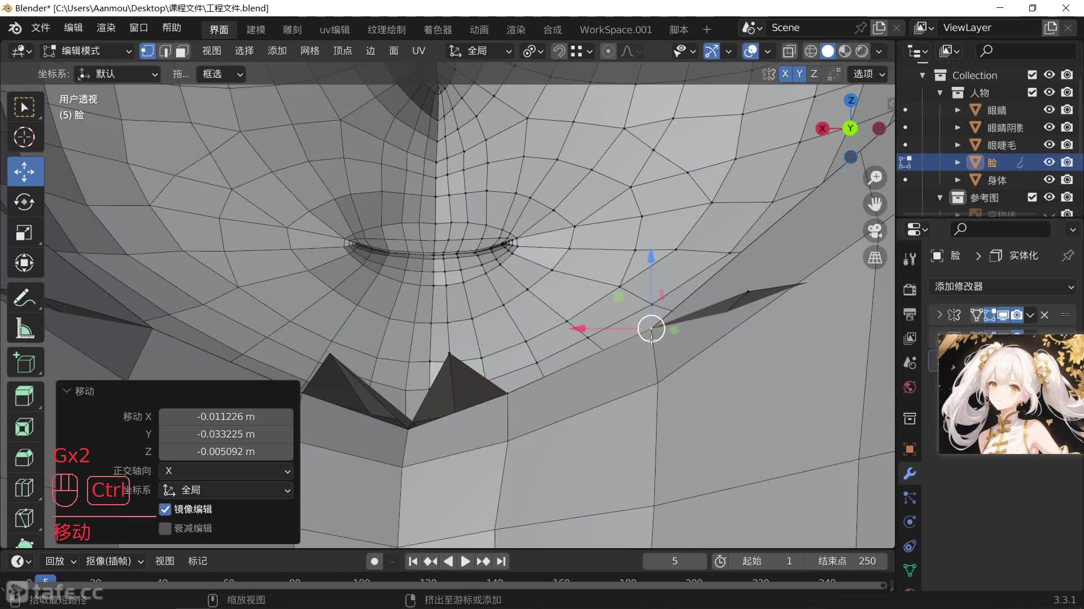The image size is (1084, 609).
Task: Switch to face select mode
Action: (182, 51)
